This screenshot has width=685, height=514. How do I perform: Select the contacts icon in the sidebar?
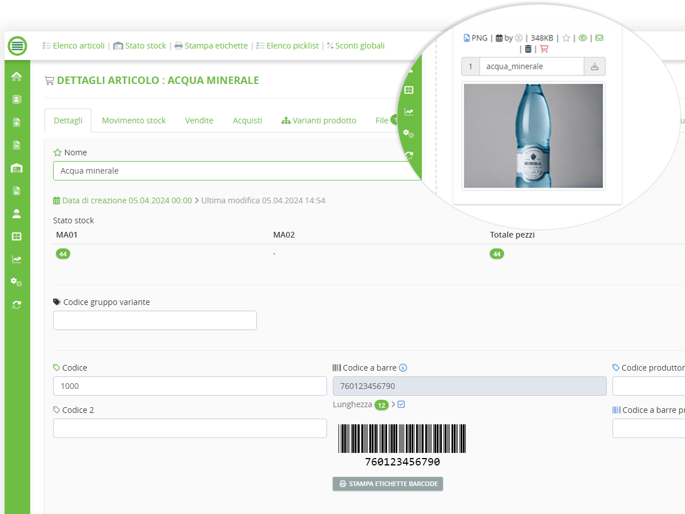[17, 99]
